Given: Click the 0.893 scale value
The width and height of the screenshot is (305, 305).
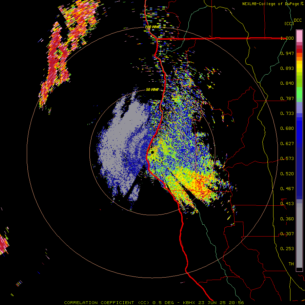Looking at the screenshot, I should 287,68.
